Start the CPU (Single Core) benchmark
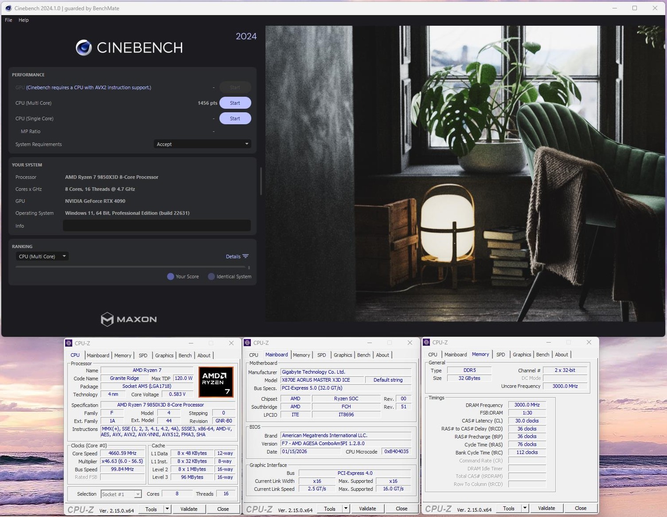This screenshot has width=667, height=517. click(235, 118)
